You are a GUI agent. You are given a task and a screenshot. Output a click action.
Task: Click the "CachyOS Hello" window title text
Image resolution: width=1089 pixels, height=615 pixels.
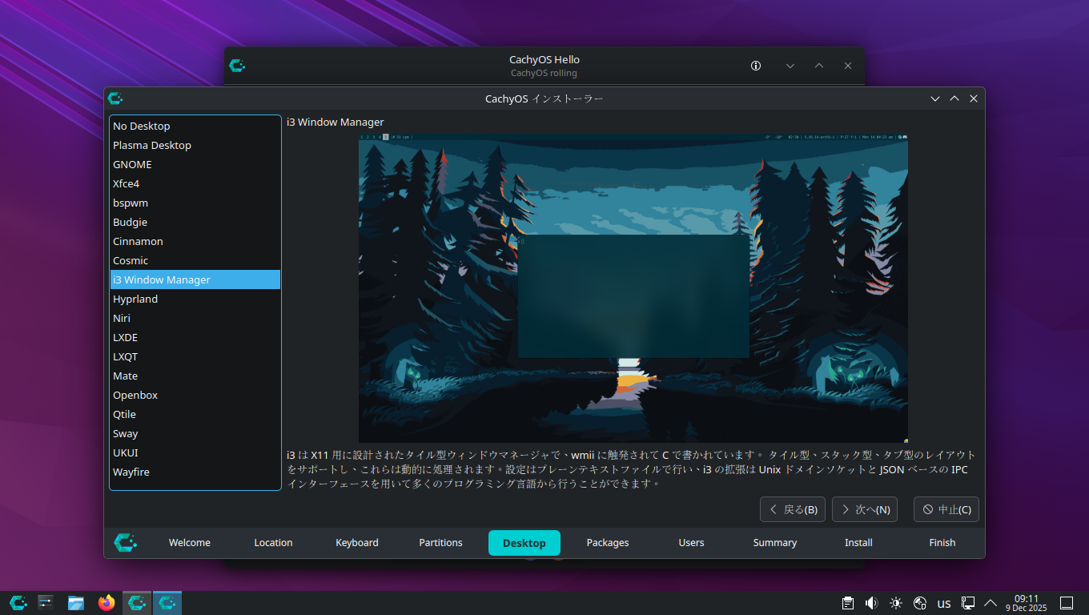click(544, 59)
